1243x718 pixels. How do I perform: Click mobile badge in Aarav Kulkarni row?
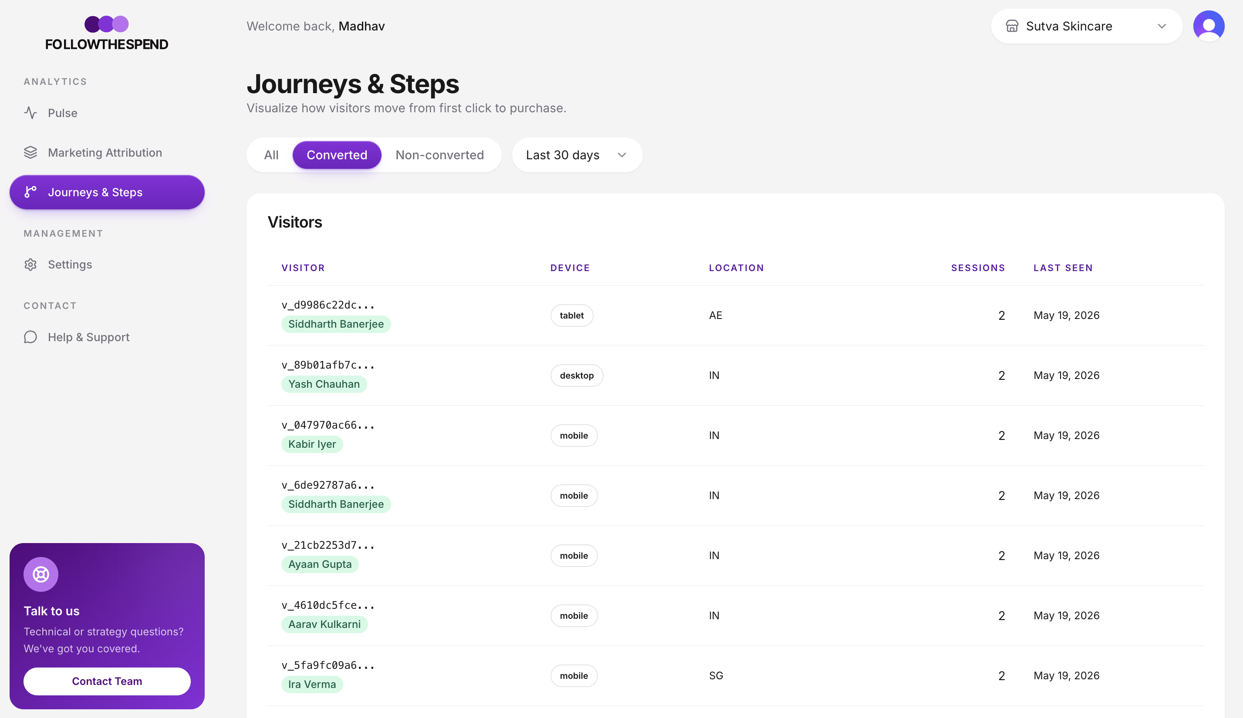574,616
